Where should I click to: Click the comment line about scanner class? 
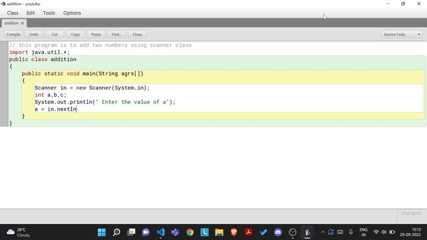(x=100, y=45)
